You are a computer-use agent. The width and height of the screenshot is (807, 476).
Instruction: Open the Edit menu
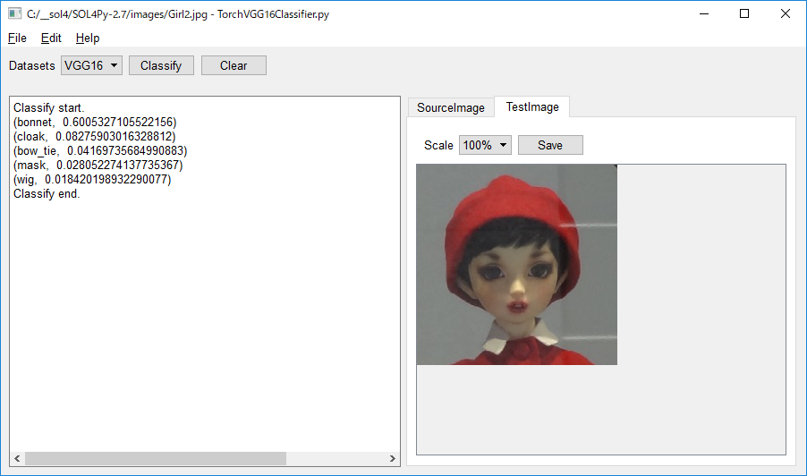(x=51, y=38)
